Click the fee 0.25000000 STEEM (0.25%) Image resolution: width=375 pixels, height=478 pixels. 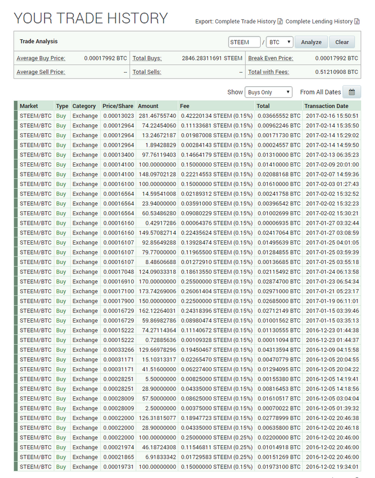[217, 438]
